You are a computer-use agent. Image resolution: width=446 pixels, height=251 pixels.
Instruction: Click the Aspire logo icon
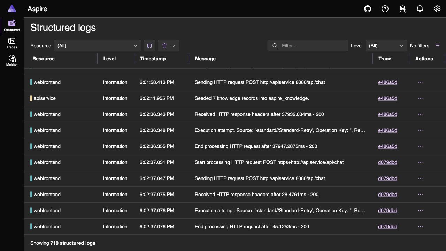pos(11,9)
